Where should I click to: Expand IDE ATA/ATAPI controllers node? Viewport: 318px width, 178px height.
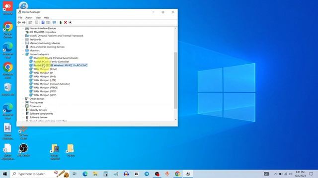tap(23, 32)
